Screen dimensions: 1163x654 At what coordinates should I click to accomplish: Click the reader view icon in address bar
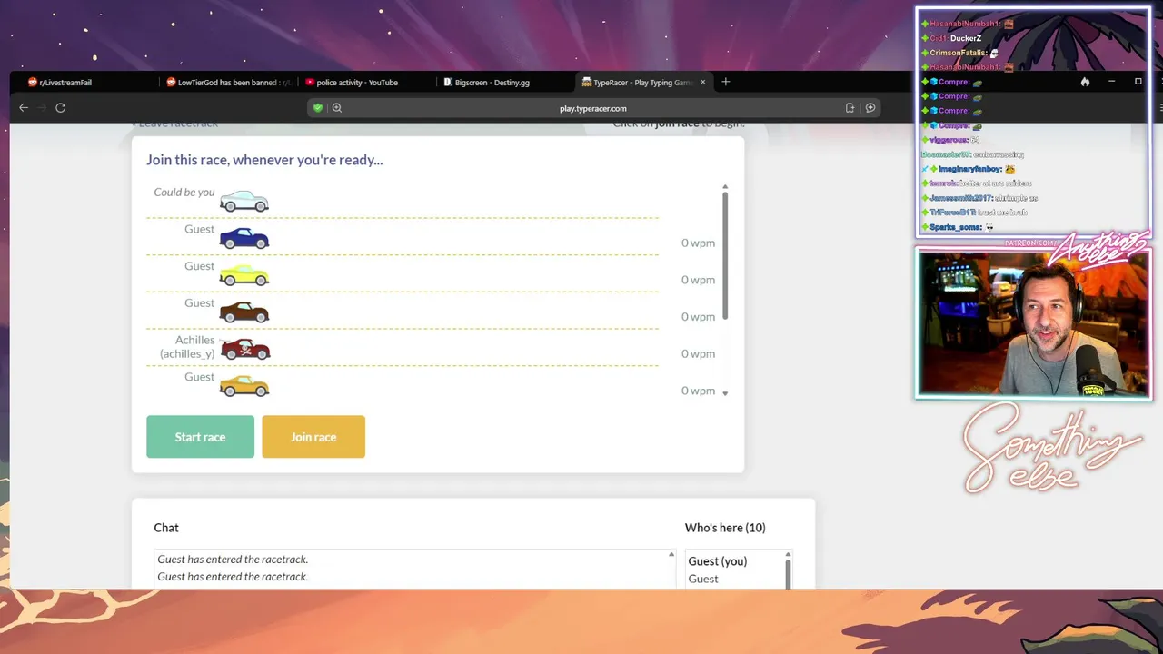(x=850, y=108)
